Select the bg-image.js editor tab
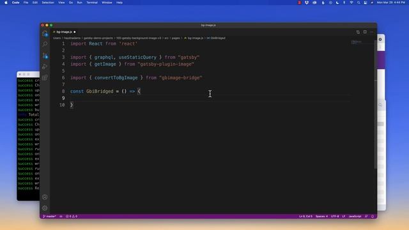The width and height of the screenshot is (409, 230). coord(64,32)
